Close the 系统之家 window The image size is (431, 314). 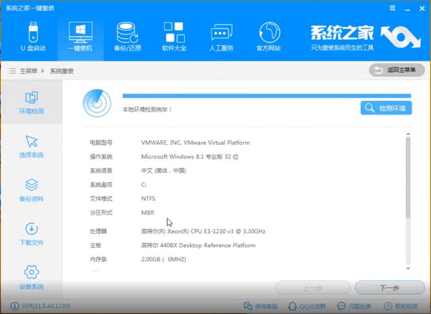coord(422,8)
